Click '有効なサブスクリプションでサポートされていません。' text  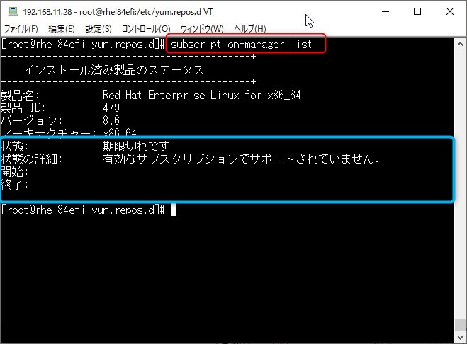[x=242, y=159]
